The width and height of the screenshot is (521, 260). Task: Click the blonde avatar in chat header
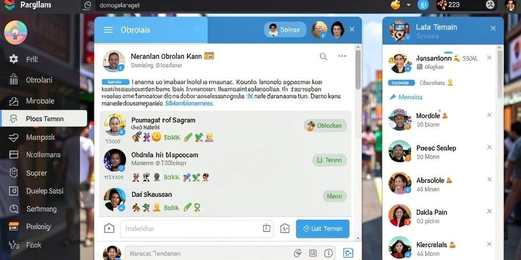click(x=319, y=29)
